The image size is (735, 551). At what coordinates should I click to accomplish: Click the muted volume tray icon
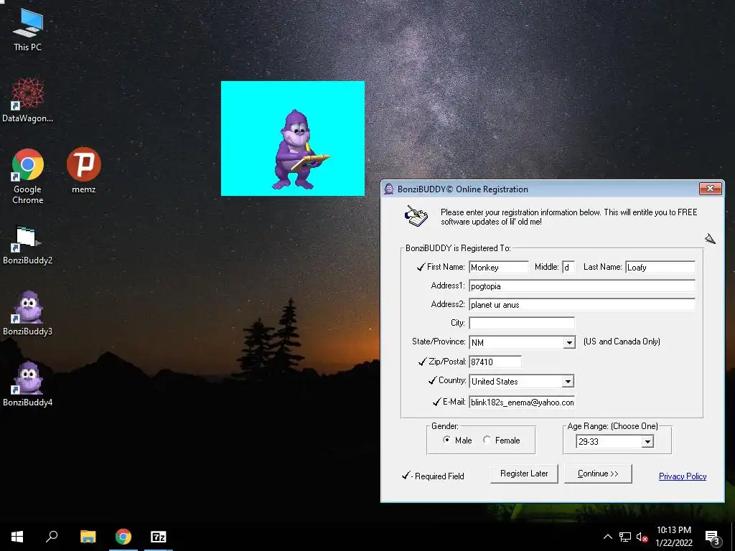tap(642, 537)
